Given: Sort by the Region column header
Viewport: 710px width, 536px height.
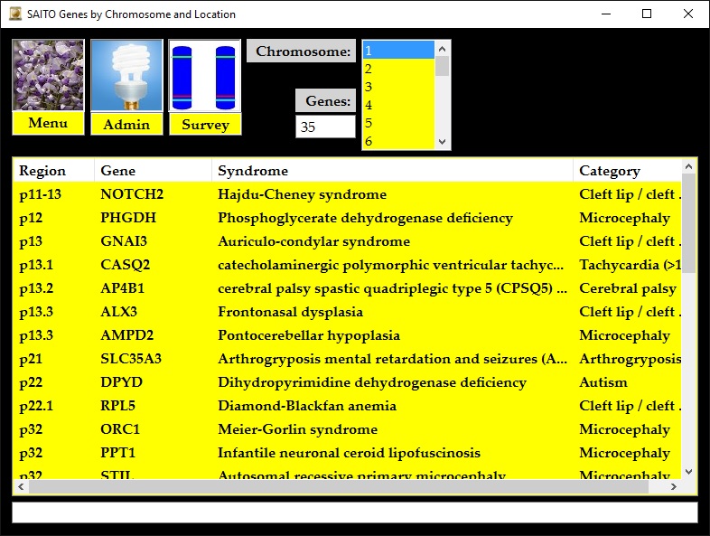Looking at the screenshot, I should pos(52,171).
